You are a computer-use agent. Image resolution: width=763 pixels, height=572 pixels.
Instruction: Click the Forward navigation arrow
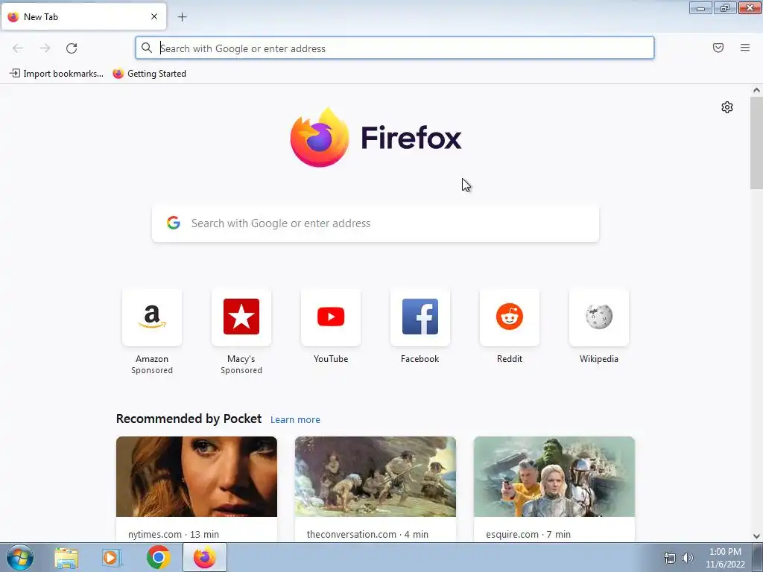(x=45, y=48)
